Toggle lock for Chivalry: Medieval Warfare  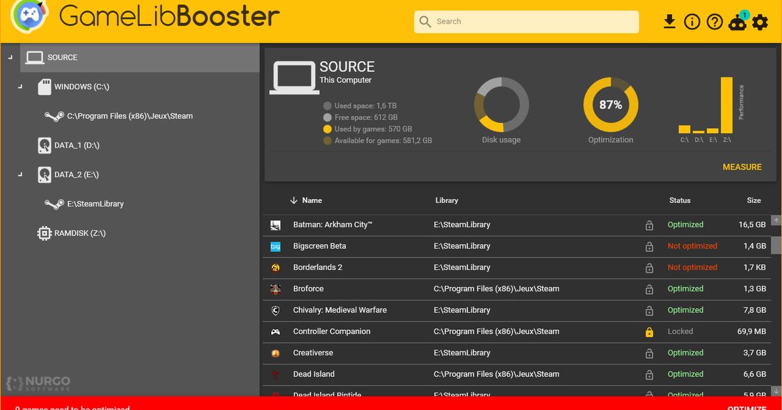[x=649, y=310]
